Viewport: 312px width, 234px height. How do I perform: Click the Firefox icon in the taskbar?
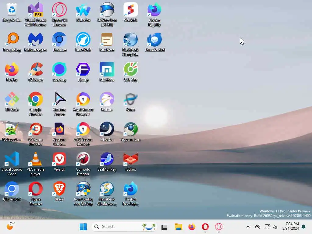click(192, 227)
